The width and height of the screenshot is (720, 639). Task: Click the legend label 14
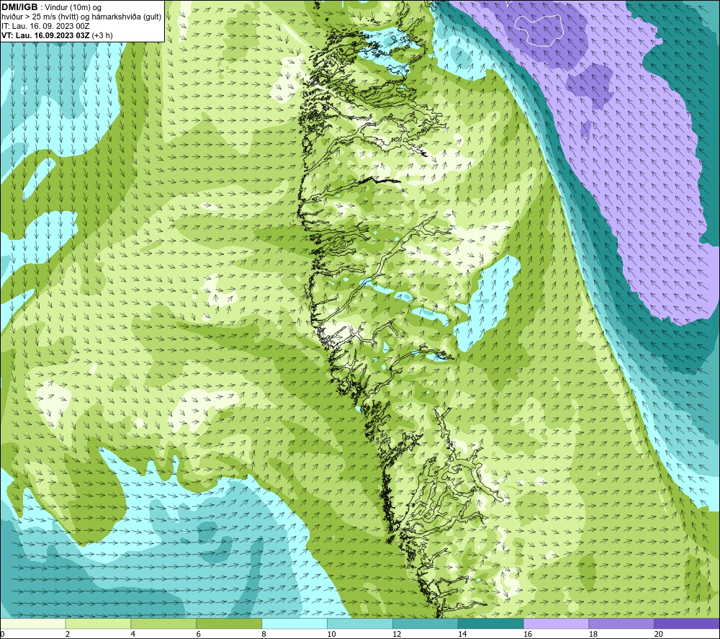point(462,634)
